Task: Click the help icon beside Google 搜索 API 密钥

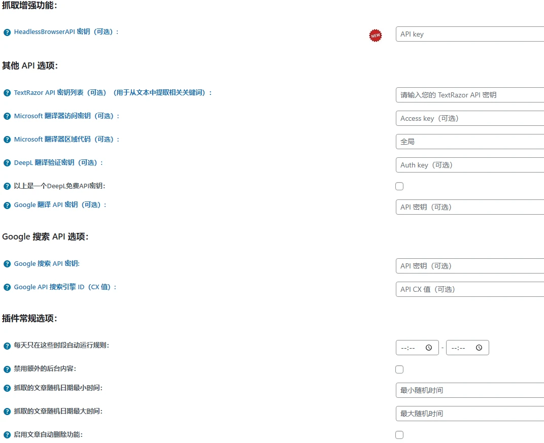Action: 7,263
